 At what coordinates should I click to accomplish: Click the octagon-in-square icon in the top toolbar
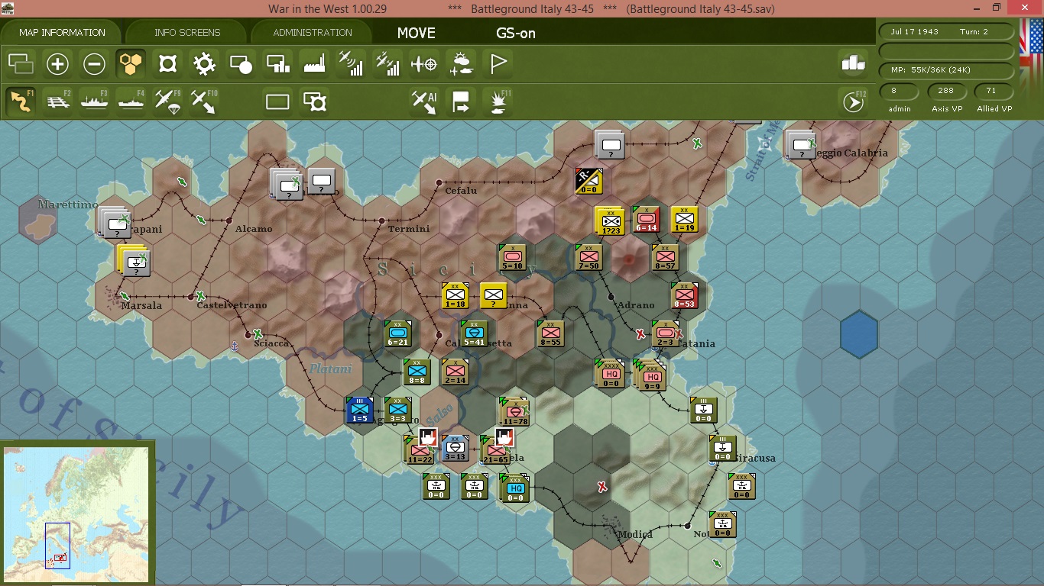167,64
